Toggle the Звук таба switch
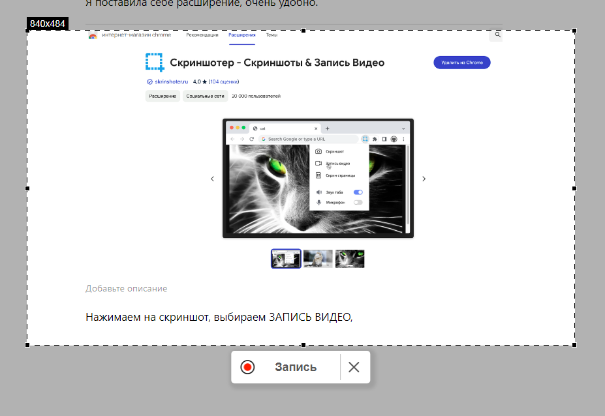The image size is (605, 416). click(x=358, y=192)
